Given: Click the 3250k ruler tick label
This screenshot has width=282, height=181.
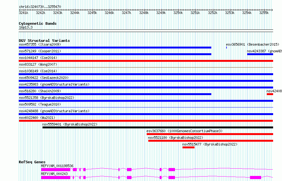Looking at the screenshot, I should (178, 13).
